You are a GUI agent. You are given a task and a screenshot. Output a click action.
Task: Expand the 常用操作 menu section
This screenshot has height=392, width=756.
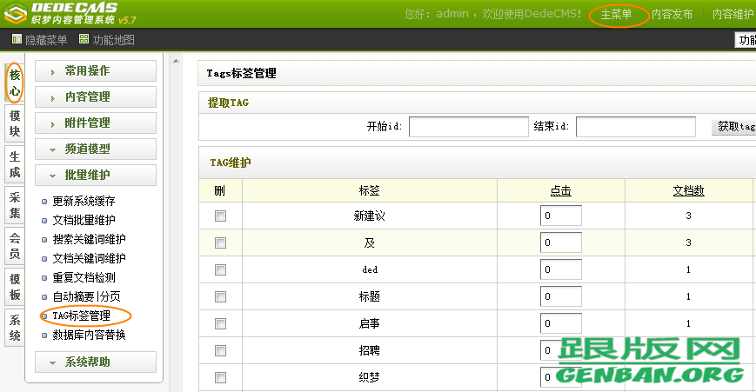pos(96,71)
